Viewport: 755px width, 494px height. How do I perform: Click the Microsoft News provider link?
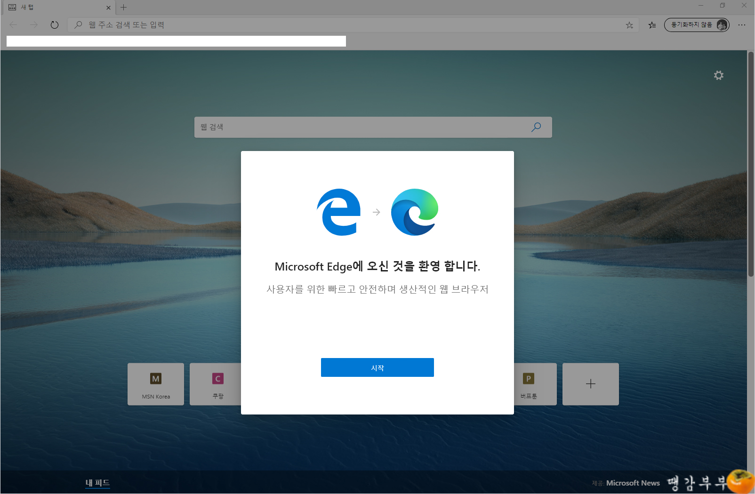633,483
